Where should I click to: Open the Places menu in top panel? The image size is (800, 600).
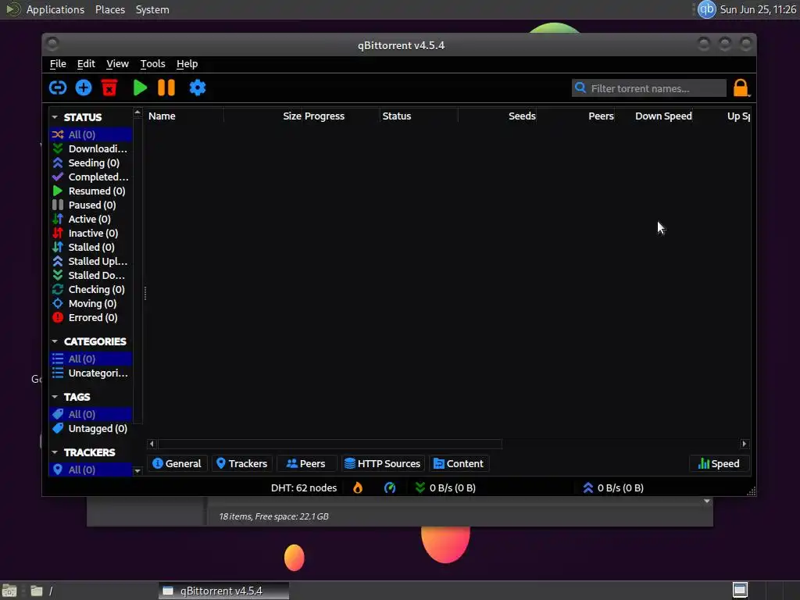(x=109, y=9)
